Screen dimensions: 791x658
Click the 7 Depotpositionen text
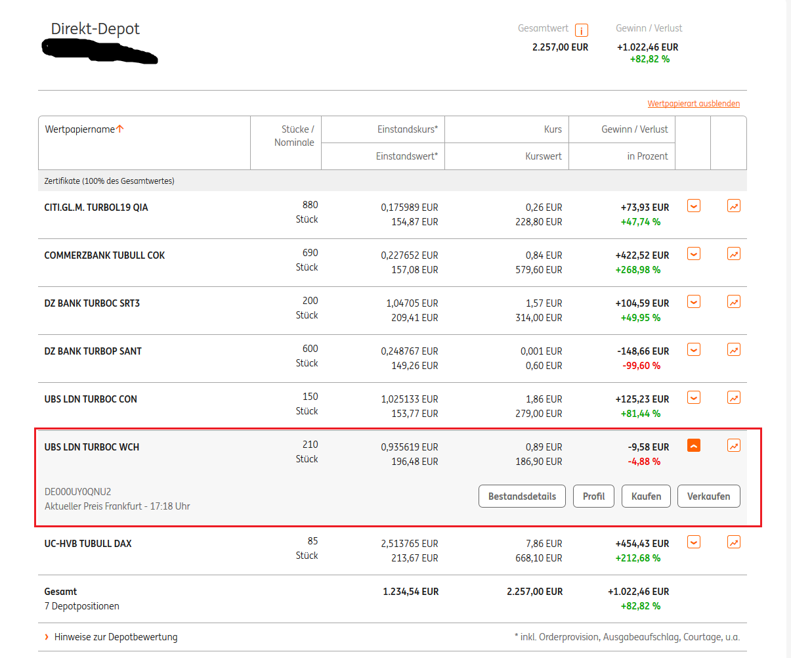[81, 606]
